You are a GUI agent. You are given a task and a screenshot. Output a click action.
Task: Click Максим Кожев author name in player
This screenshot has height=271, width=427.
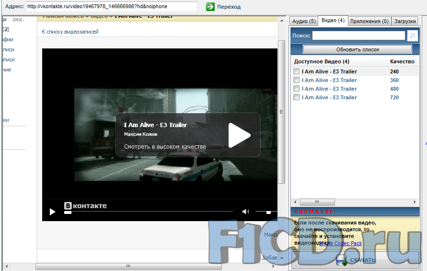click(x=140, y=134)
